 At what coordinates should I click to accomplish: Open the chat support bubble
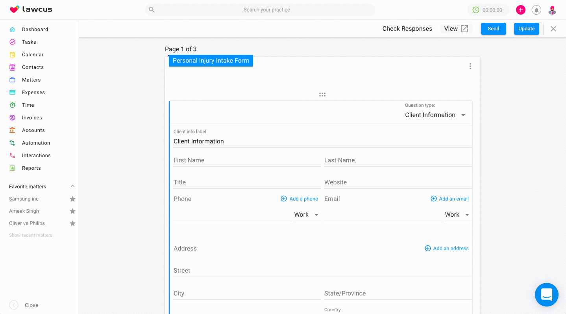point(547,295)
